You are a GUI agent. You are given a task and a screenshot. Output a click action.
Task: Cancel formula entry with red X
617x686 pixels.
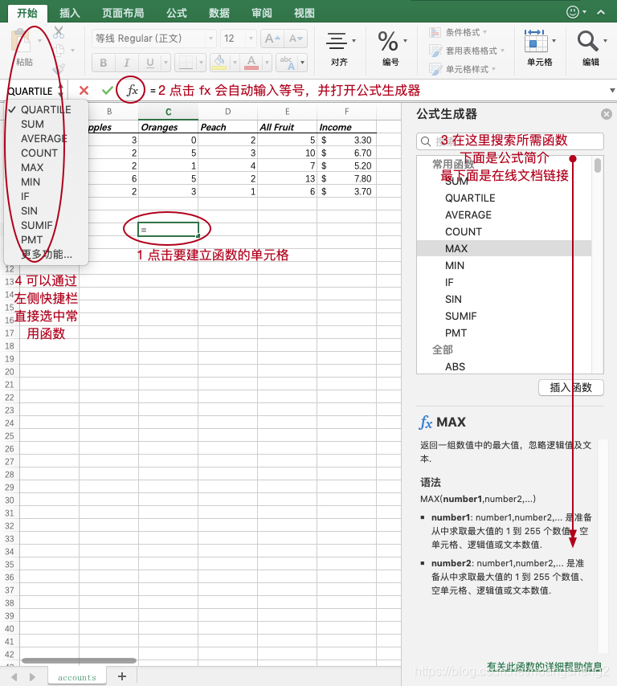(x=84, y=91)
